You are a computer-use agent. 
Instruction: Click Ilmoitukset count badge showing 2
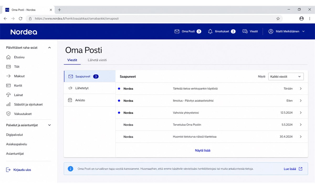tap(233, 31)
